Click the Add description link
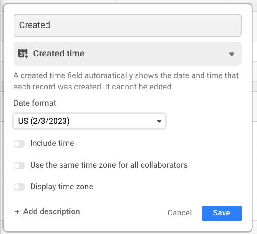 (47, 211)
